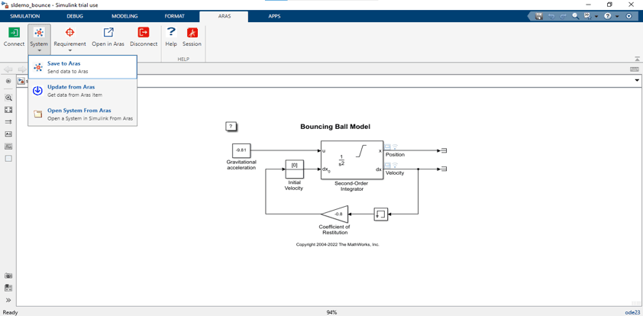The width and height of the screenshot is (643, 316).
Task: Select the -9.81 Gravitational acceleration block
Action: click(x=241, y=150)
